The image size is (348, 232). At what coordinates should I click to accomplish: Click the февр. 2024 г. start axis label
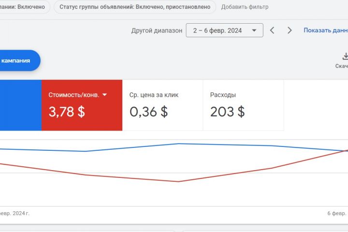[x=14, y=213]
